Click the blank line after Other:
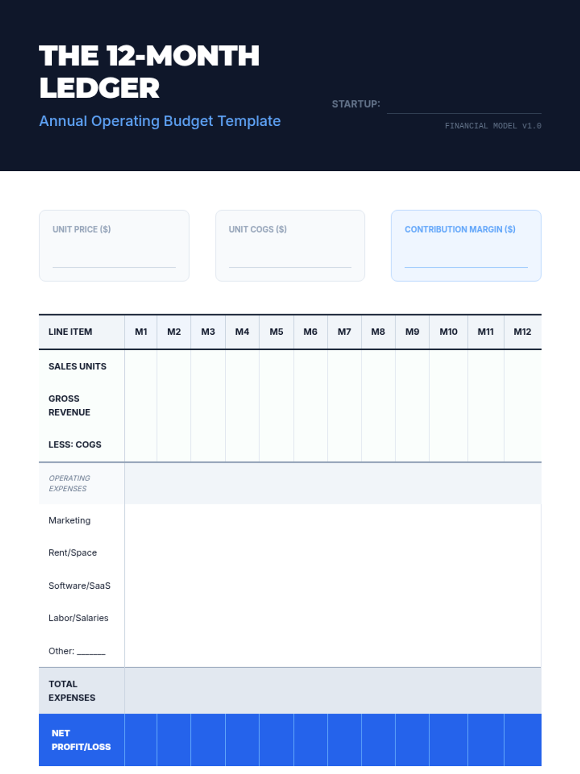The height and width of the screenshot is (774, 580). pyautogui.click(x=91, y=652)
